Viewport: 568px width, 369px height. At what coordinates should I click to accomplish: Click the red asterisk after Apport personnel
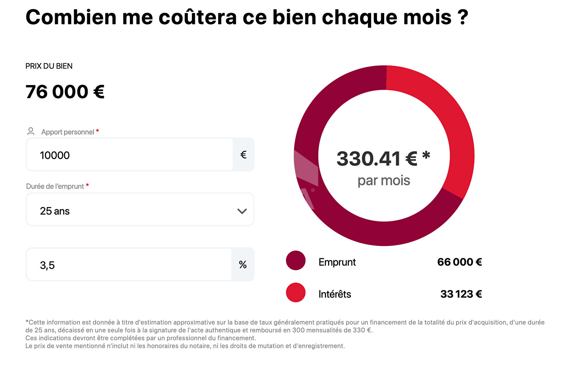(97, 131)
